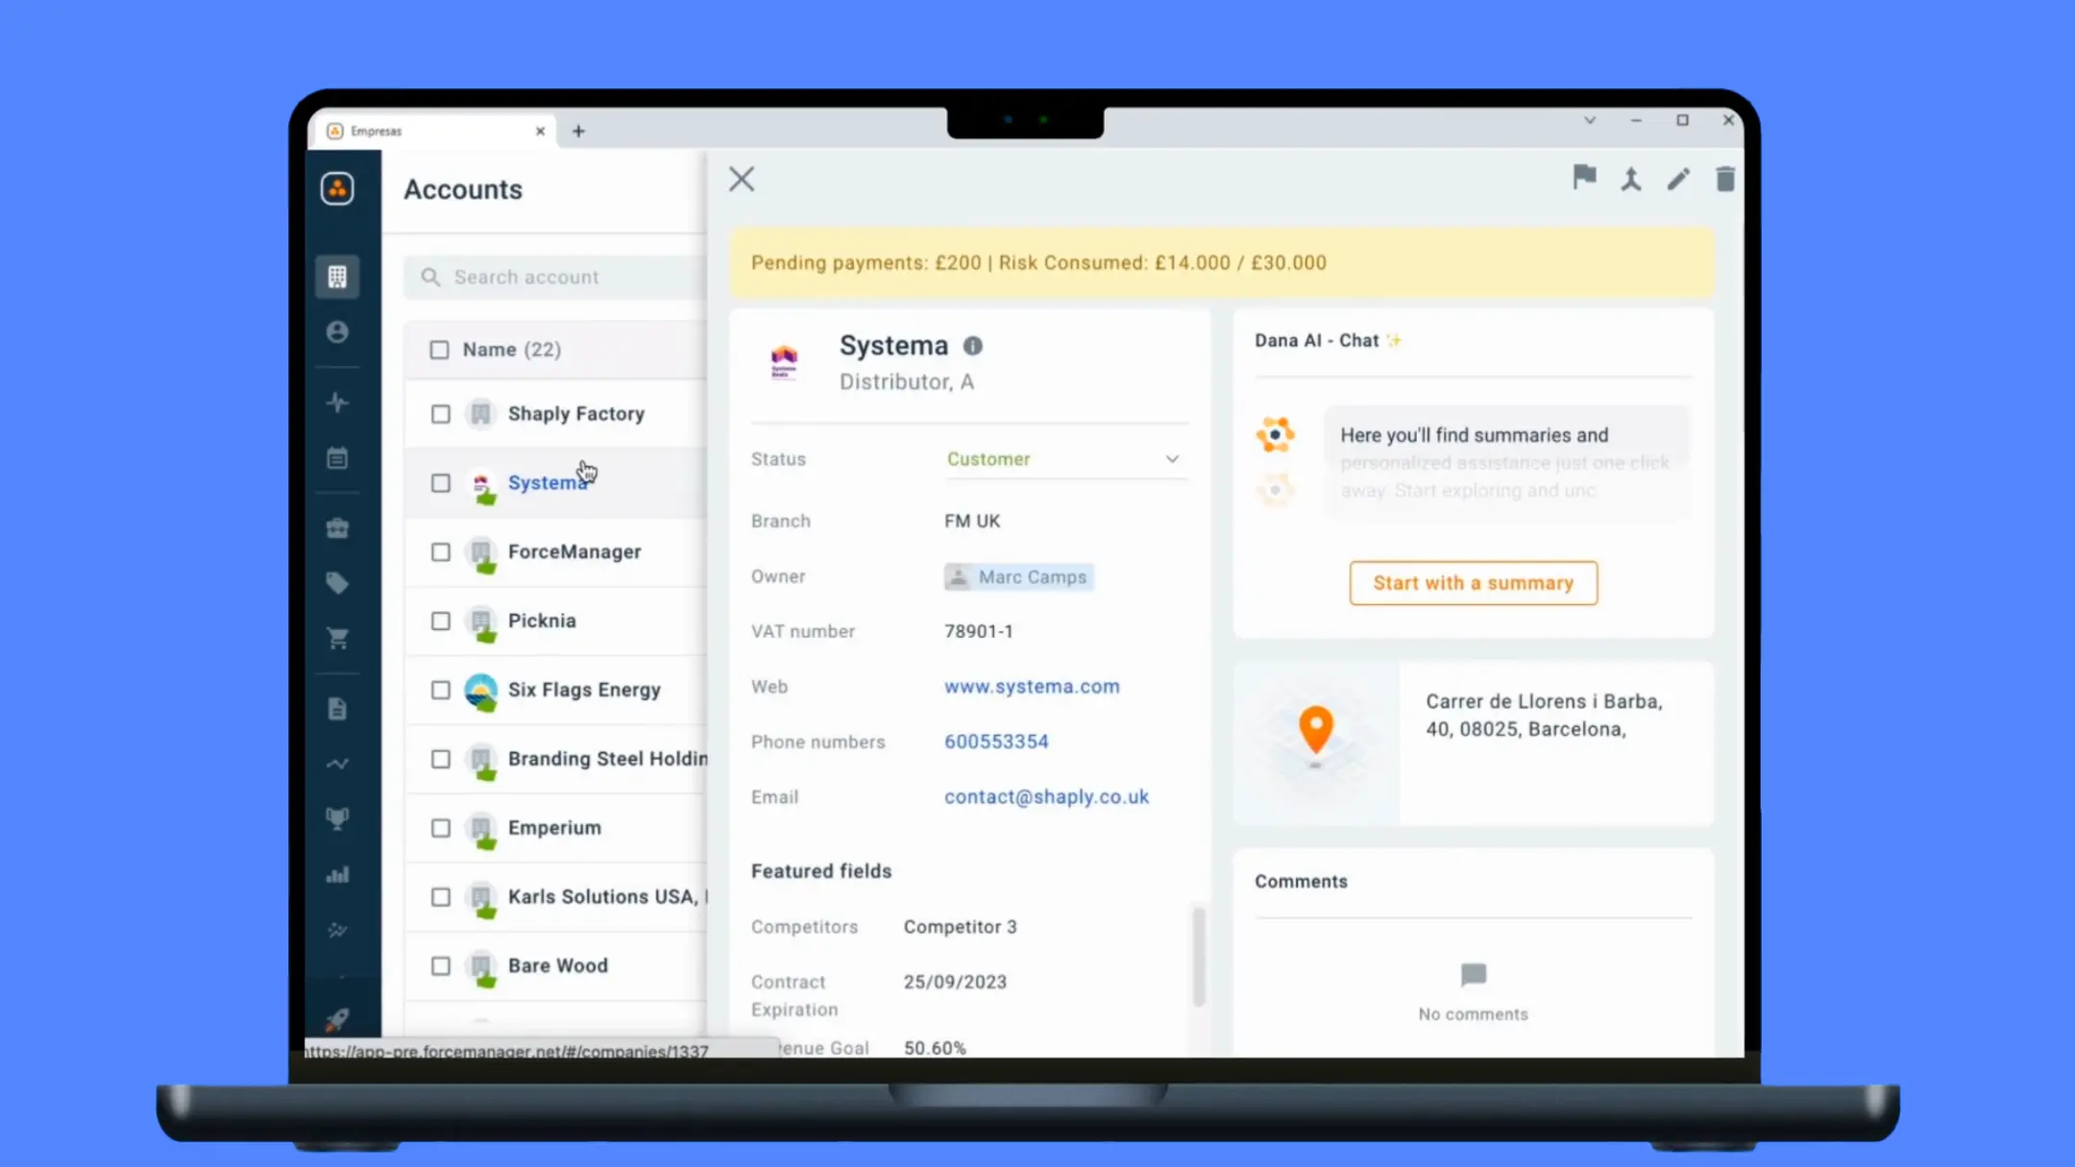The width and height of the screenshot is (2075, 1167).
Task: Open the Contacts person icon in sidebar
Action: 337,332
